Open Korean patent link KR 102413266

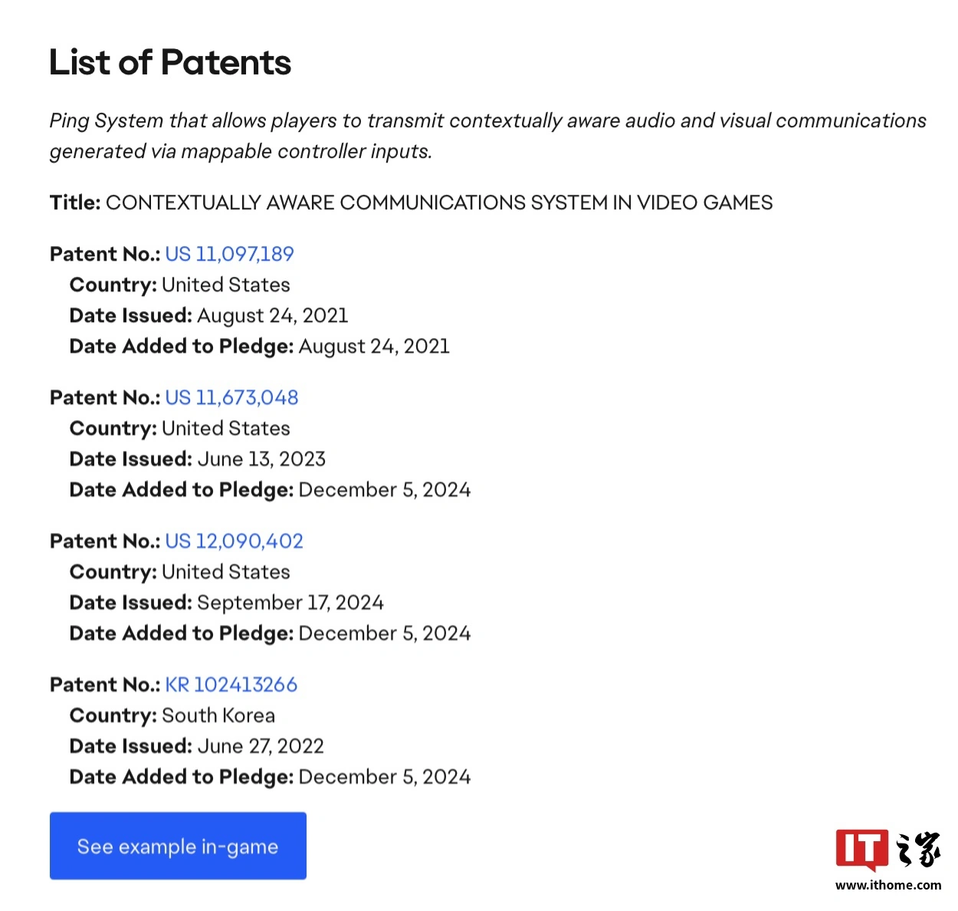click(231, 684)
